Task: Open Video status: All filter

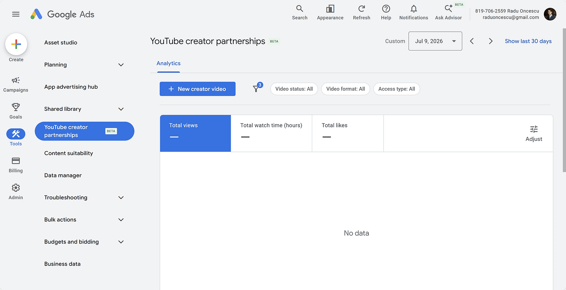Action: (294, 89)
